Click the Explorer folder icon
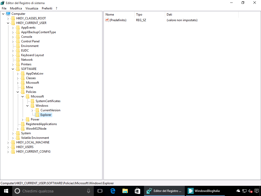The image size is (261, 196). pos(37,115)
